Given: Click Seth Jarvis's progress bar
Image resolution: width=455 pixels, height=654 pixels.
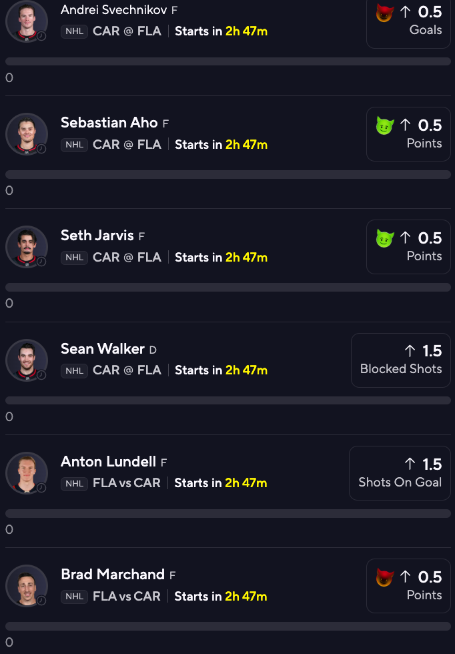Looking at the screenshot, I should 228,288.
